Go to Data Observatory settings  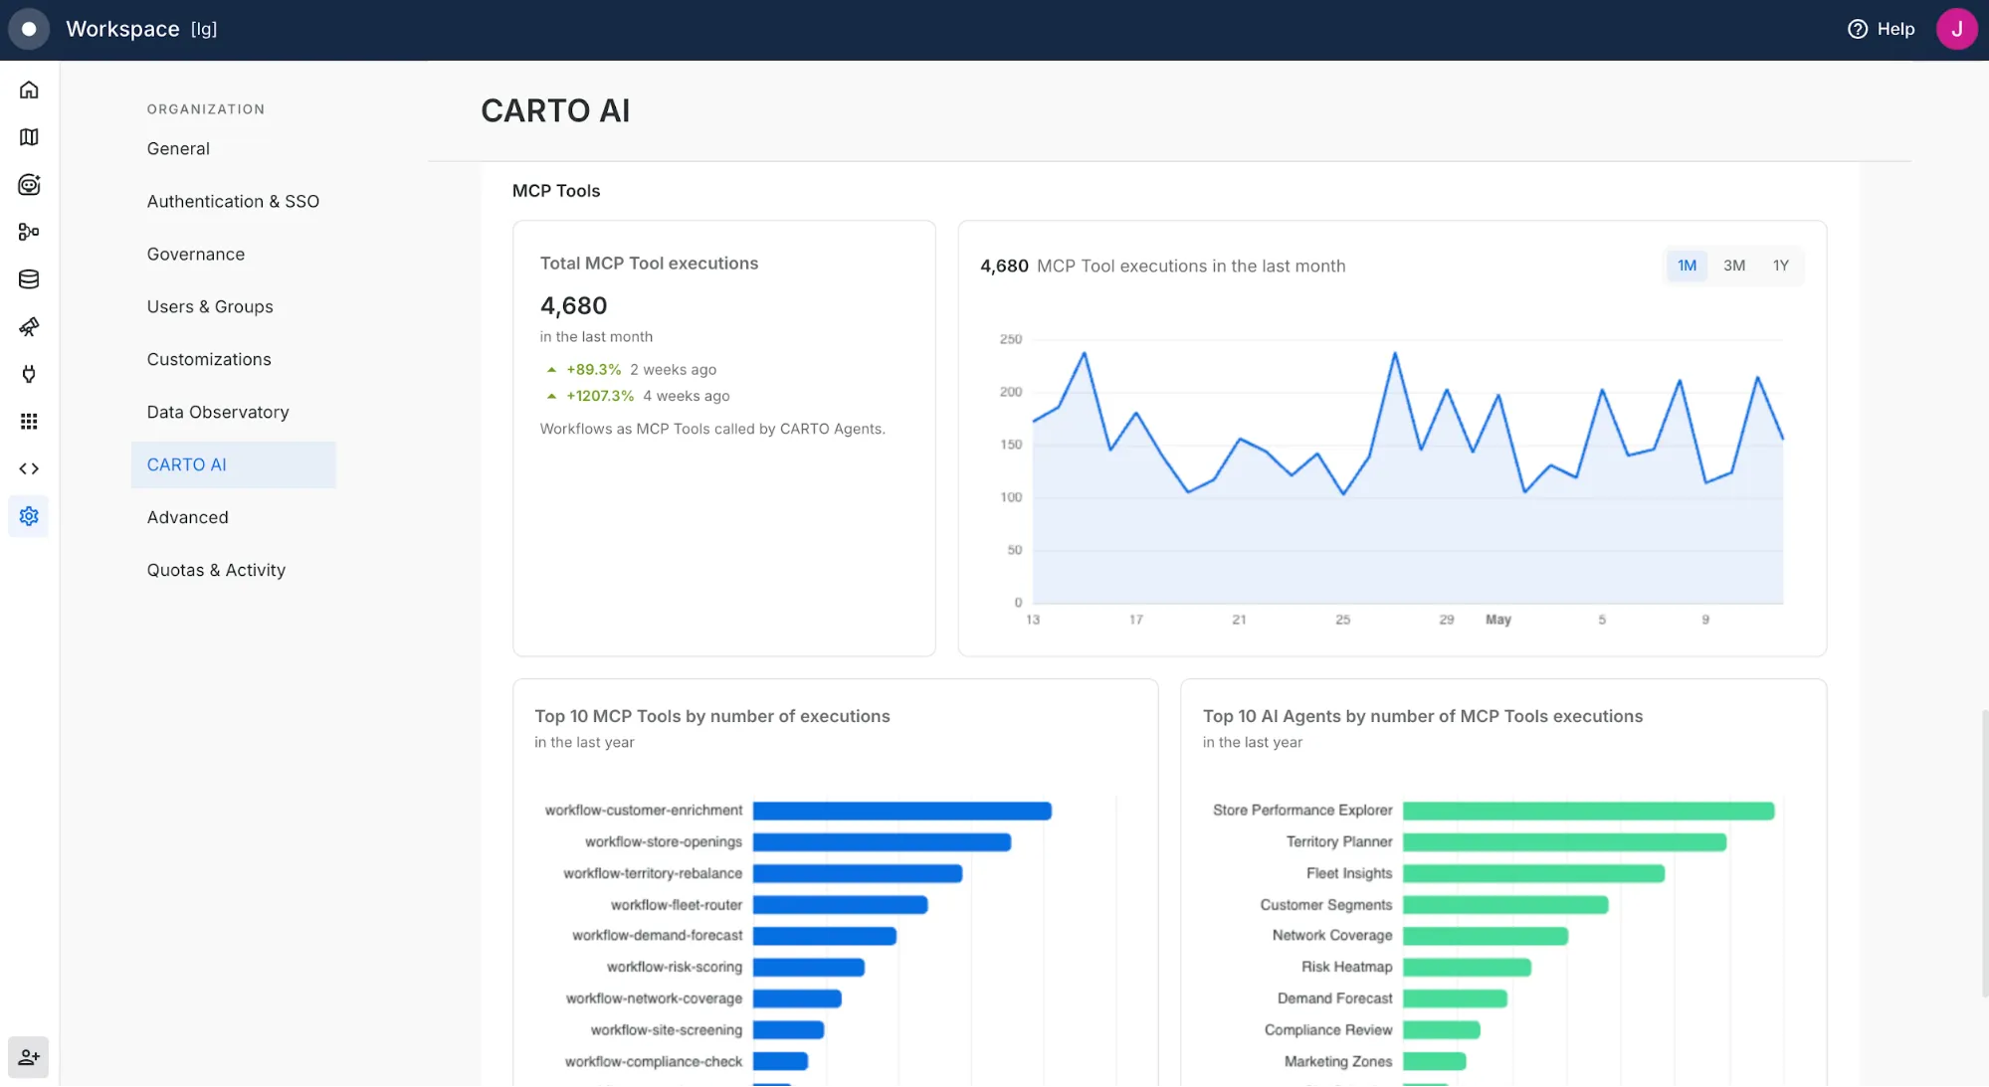click(233, 412)
